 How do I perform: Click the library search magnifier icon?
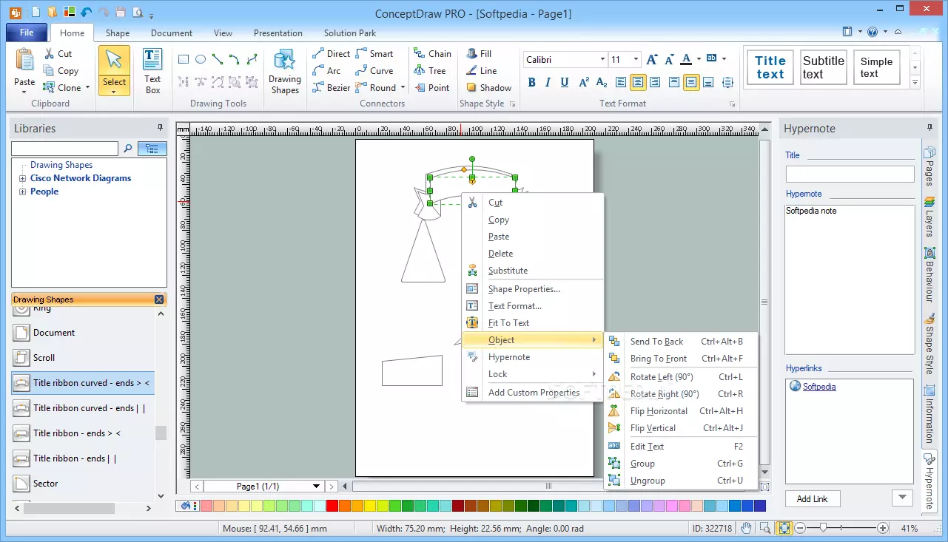click(127, 149)
